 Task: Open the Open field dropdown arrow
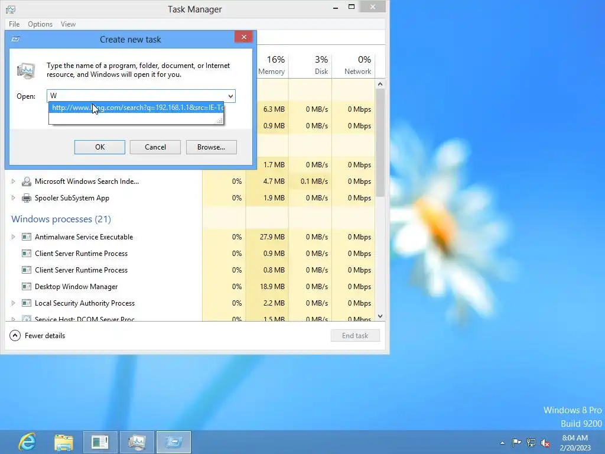tap(230, 96)
